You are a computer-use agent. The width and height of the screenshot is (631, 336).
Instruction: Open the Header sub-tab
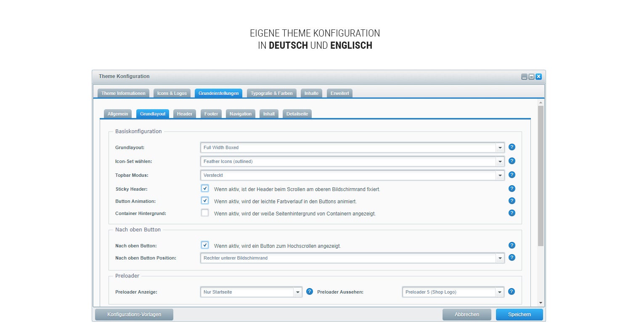[185, 114]
